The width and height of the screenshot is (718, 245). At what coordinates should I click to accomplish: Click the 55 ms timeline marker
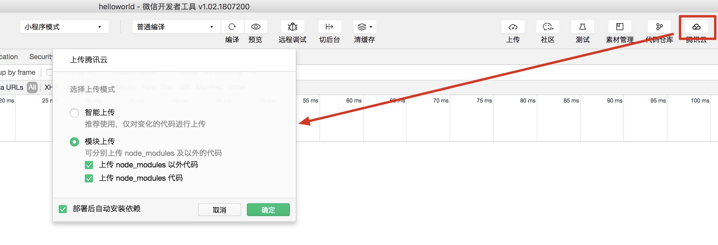(310, 100)
